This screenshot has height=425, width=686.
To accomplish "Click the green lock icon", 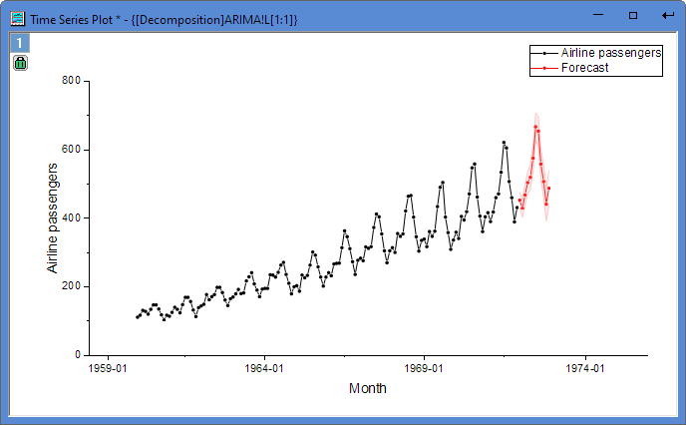I will click(20, 63).
